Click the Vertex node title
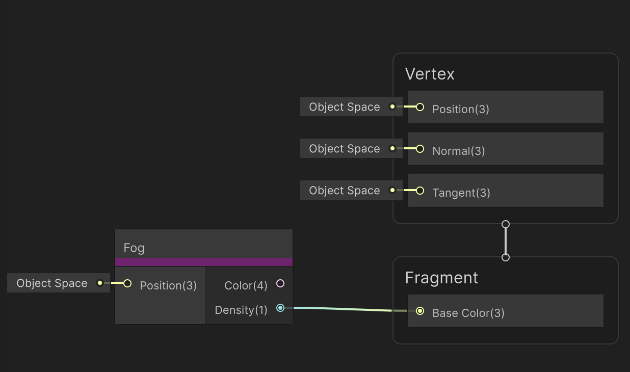Screen dimensions: 630x372 coord(429,74)
